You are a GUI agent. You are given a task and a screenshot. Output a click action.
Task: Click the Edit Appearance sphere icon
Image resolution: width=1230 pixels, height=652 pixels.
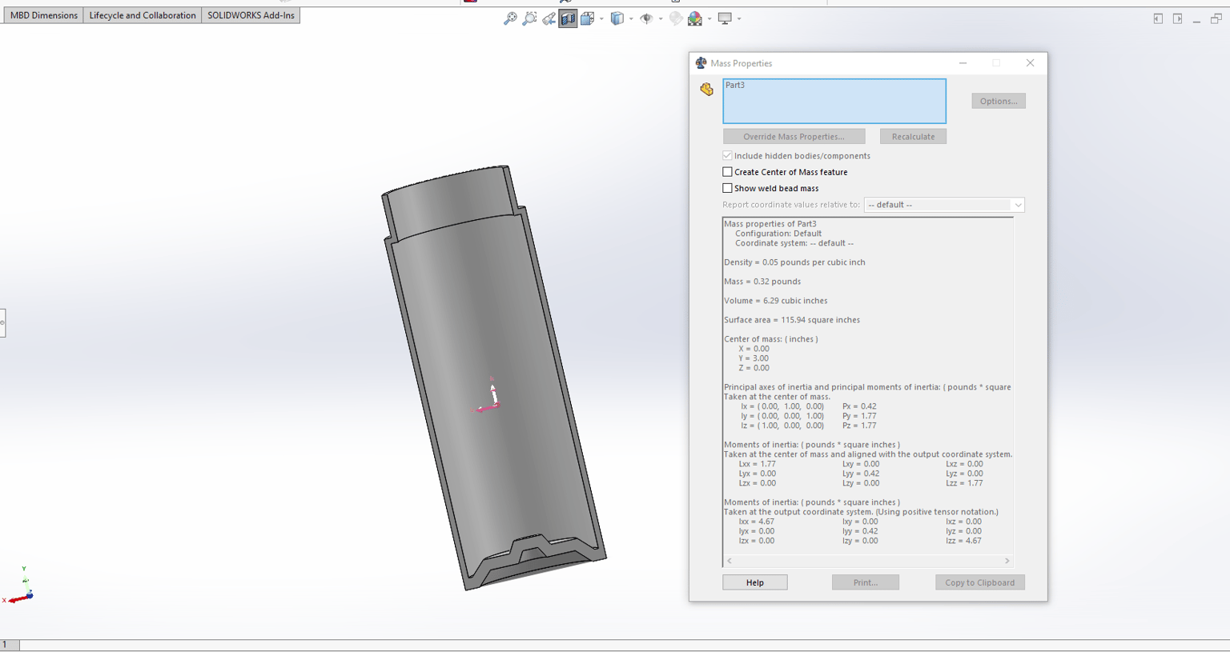(676, 18)
